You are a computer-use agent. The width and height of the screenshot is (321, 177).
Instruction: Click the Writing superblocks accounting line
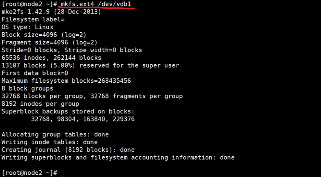pyautogui.click(x=118, y=157)
